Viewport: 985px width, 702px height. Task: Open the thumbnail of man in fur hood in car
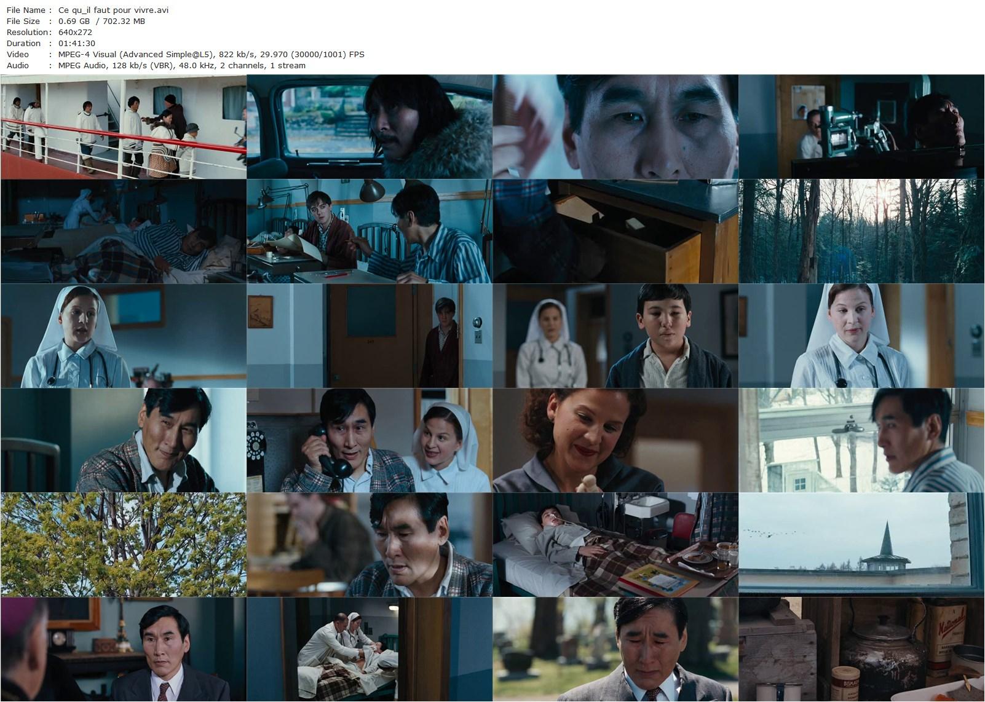coord(370,127)
